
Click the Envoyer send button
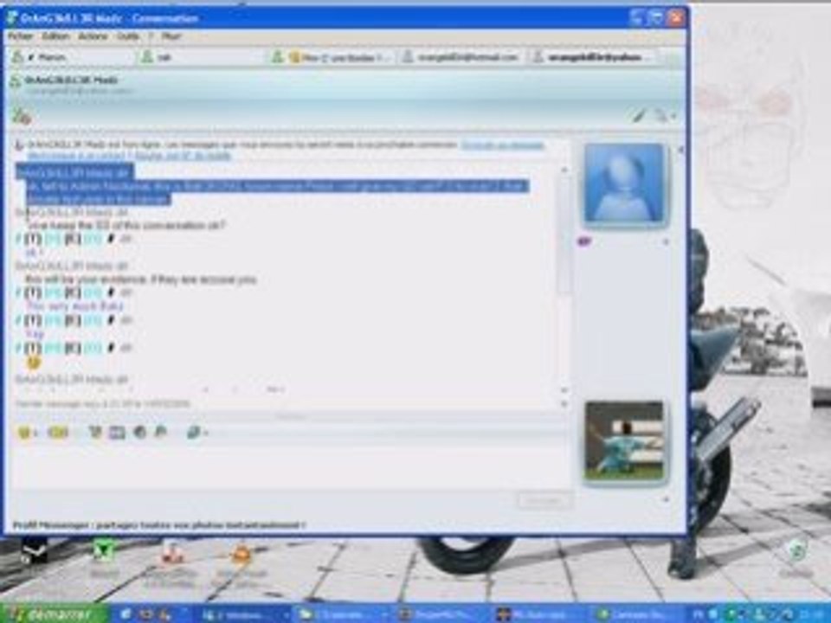pos(544,501)
